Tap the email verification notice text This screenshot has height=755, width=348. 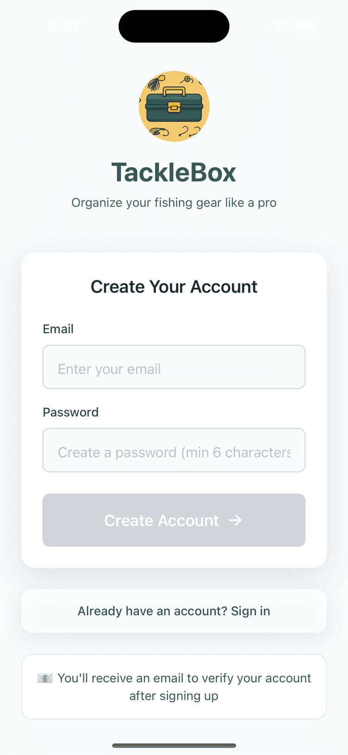pos(184,687)
